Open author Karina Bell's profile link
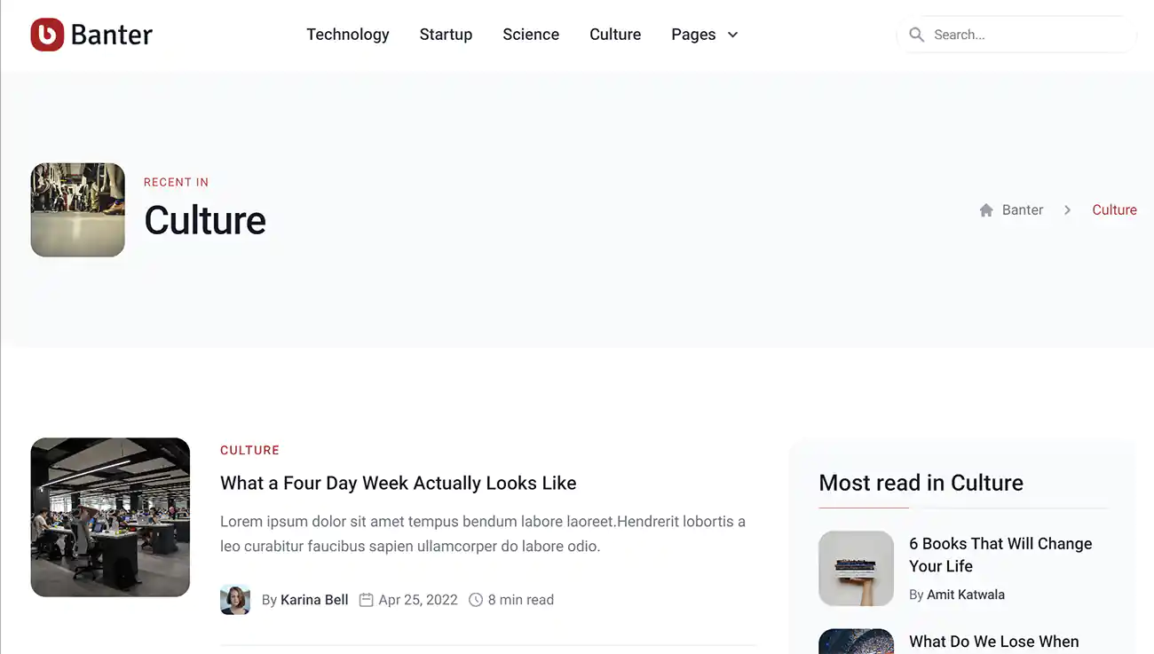Screen dimensions: 1154x654 (x=314, y=600)
